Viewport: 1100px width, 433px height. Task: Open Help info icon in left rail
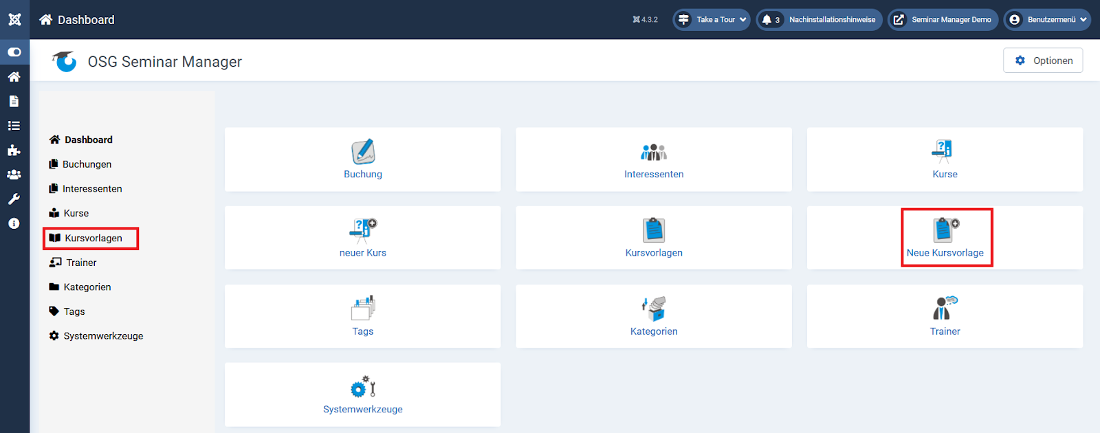pos(14,223)
